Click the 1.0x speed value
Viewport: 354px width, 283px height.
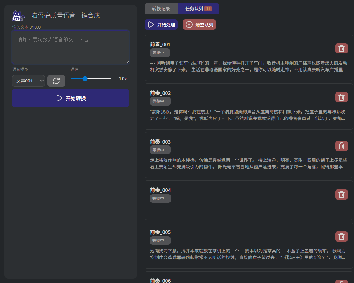point(123,79)
